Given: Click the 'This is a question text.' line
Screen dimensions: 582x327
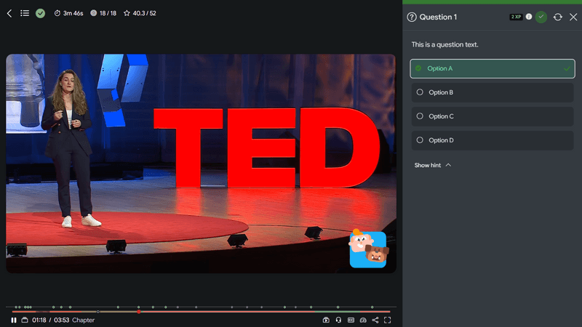Looking at the screenshot, I should pos(445,44).
